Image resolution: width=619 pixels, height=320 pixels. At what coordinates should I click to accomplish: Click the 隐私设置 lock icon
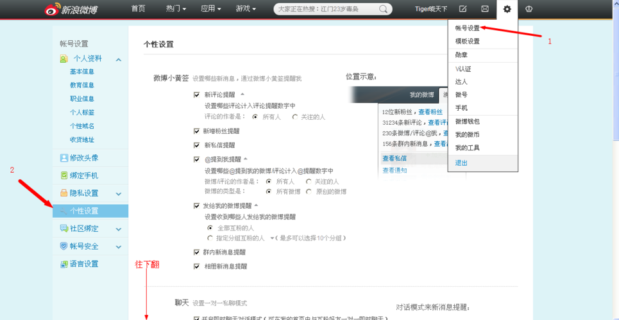pyautogui.click(x=64, y=193)
